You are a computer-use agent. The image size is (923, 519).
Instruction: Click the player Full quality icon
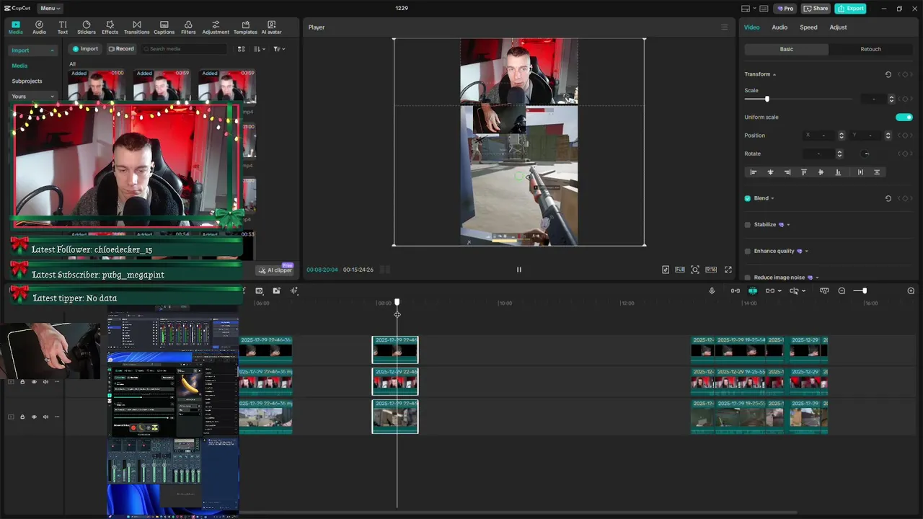pyautogui.click(x=680, y=270)
